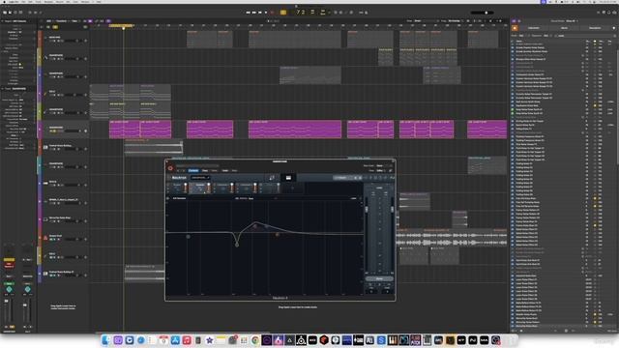Open the Edit menu in the menu bar
The height and width of the screenshot is (348, 619).
[x=30, y=2]
